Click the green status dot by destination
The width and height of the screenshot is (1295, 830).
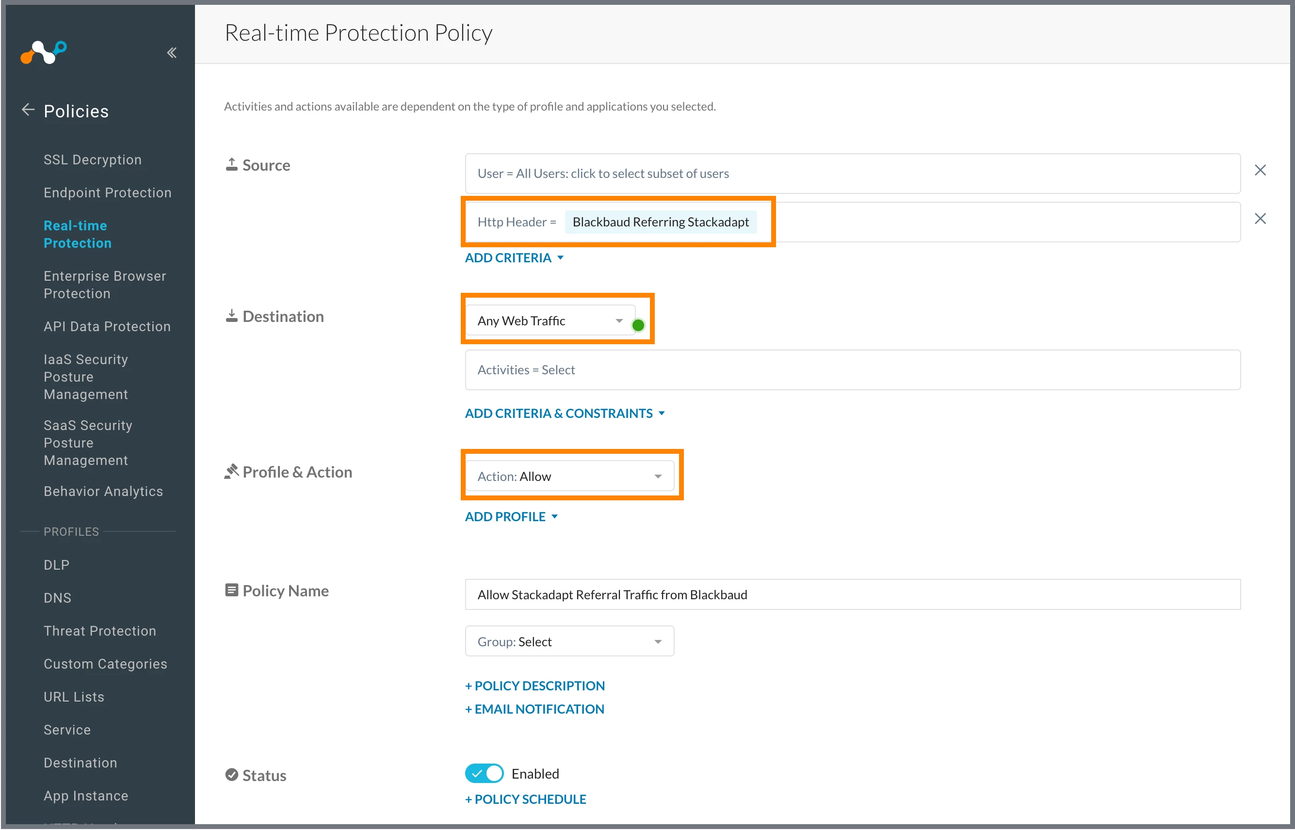coord(638,325)
